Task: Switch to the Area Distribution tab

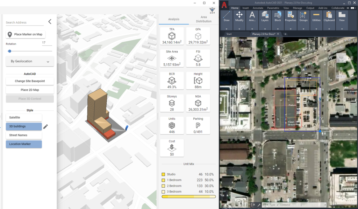Action: point(204,19)
